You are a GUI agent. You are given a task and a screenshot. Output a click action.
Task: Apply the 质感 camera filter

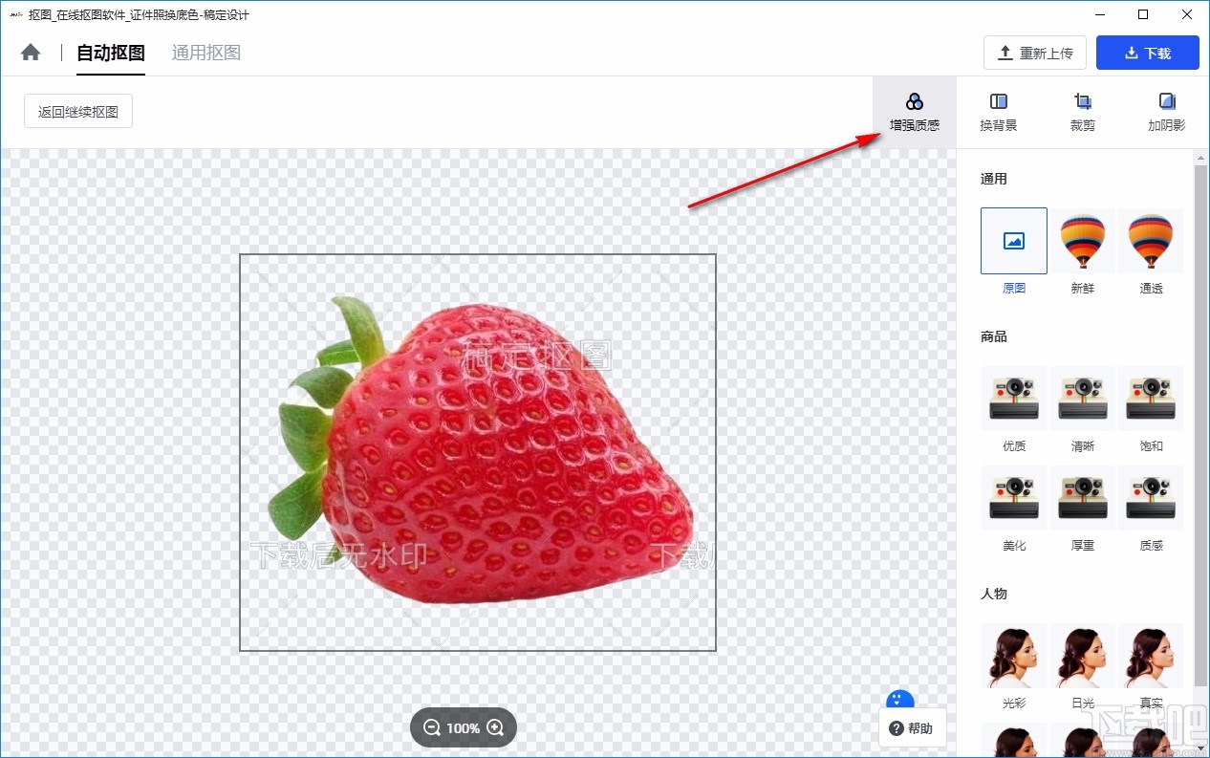pos(1151,498)
